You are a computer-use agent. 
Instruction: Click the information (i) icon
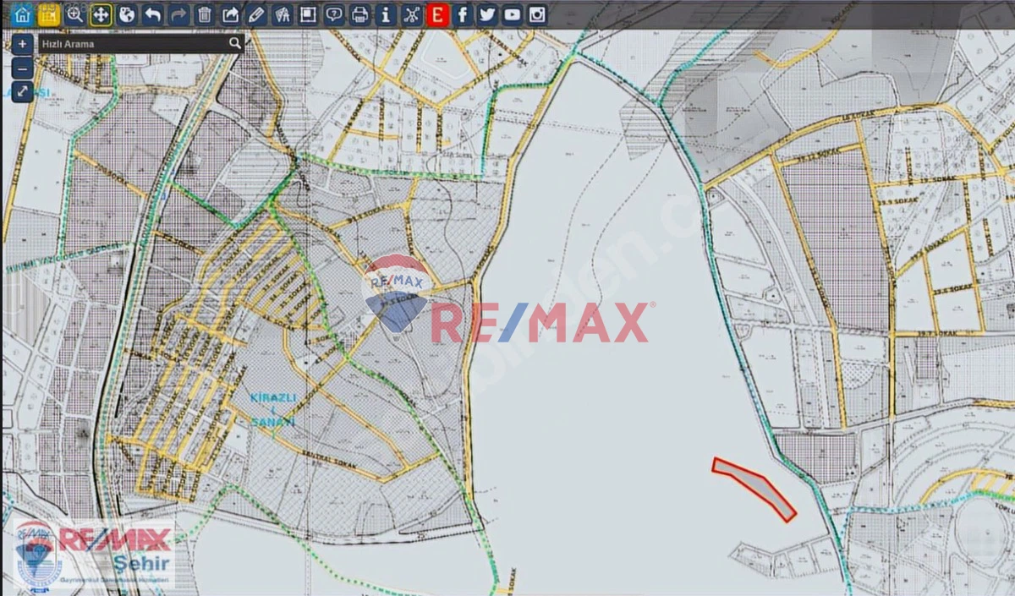(386, 14)
